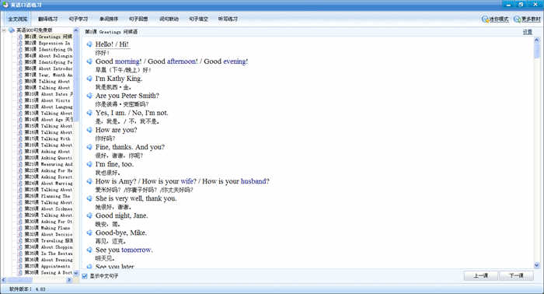Screen dimensions: 544x294
Task: Play audio for "Hello! / Hi!" sentence
Action: pos(89,44)
